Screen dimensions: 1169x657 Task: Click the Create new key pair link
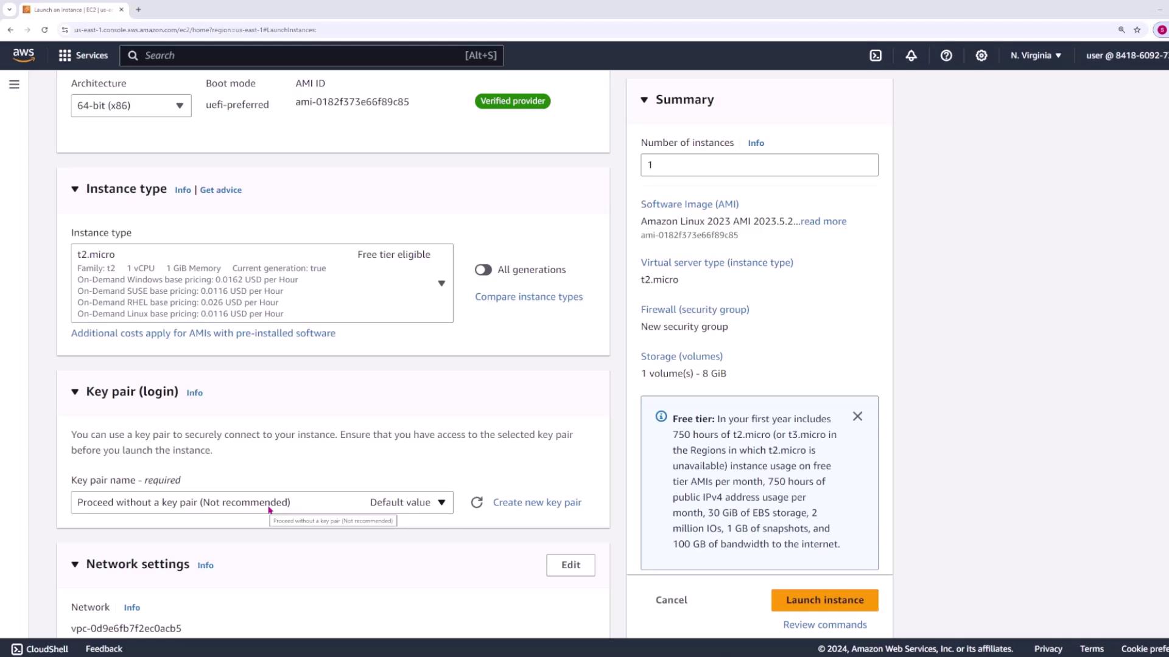tap(537, 502)
